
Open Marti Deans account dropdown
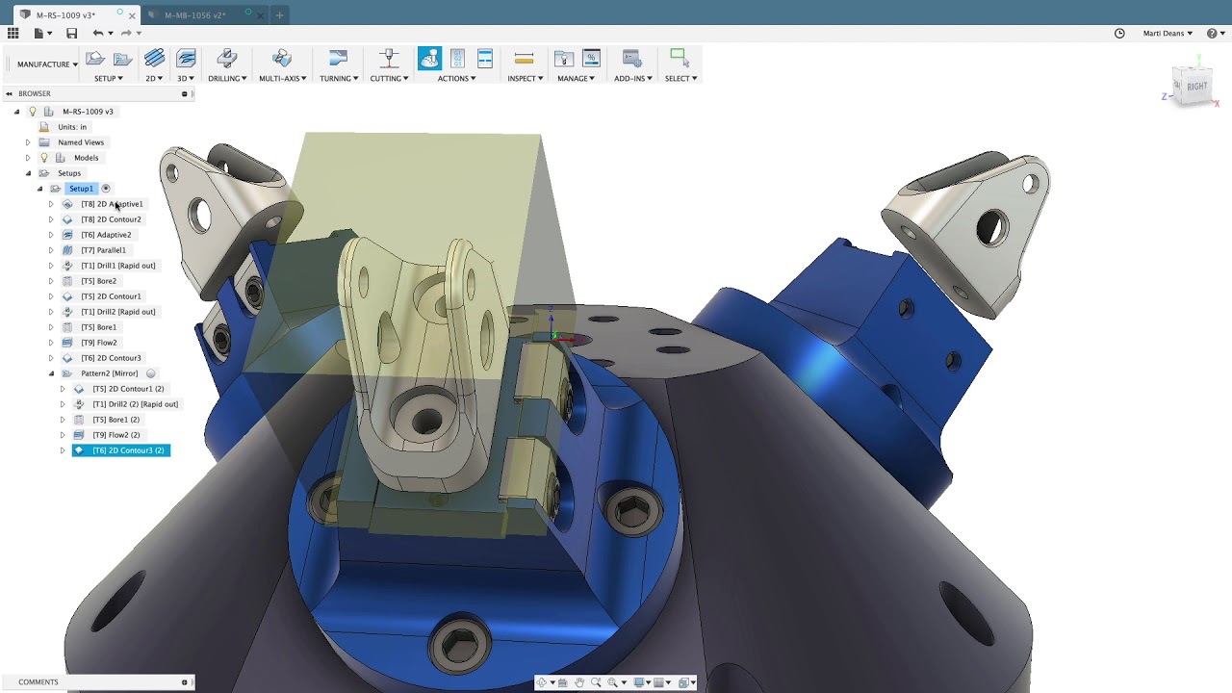[x=1168, y=33]
